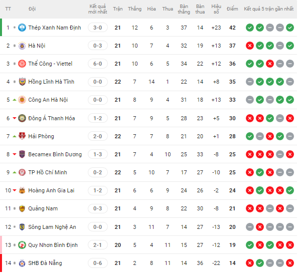Image resolution: width=298 pixels, height=273 pixels.
Task: Click Quảng Nam team name link
Action: point(43,208)
